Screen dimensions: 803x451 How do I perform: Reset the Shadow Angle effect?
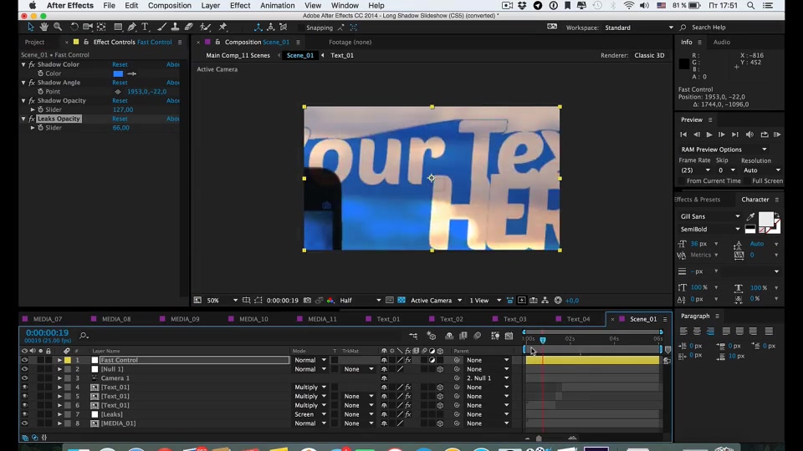pos(120,83)
